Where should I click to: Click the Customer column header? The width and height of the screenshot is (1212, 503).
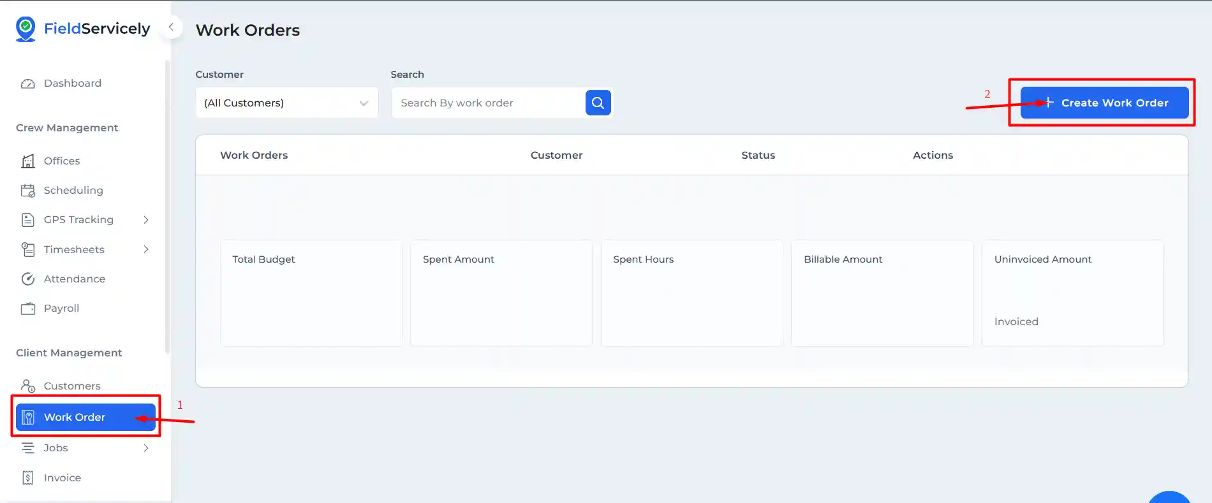coord(557,155)
